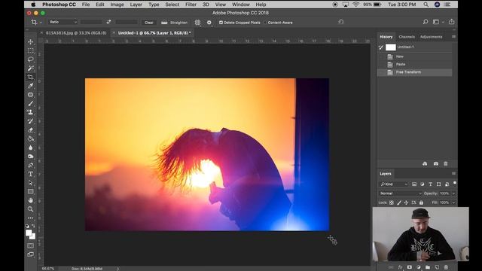The image size is (482, 271).
Task: Toggle Quick Mask mode
Action: click(x=30, y=246)
